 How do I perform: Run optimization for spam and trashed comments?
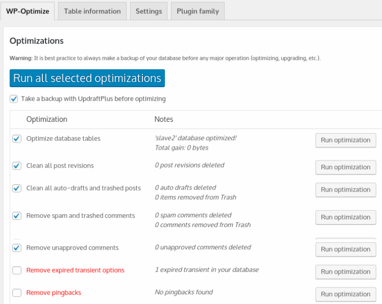coord(345,217)
